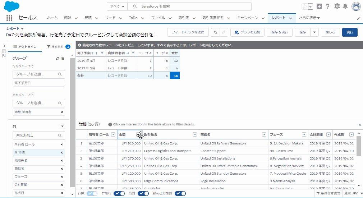Open the 列 section options dropdown
Viewport: 363px width, 198px height.
(62, 126)
